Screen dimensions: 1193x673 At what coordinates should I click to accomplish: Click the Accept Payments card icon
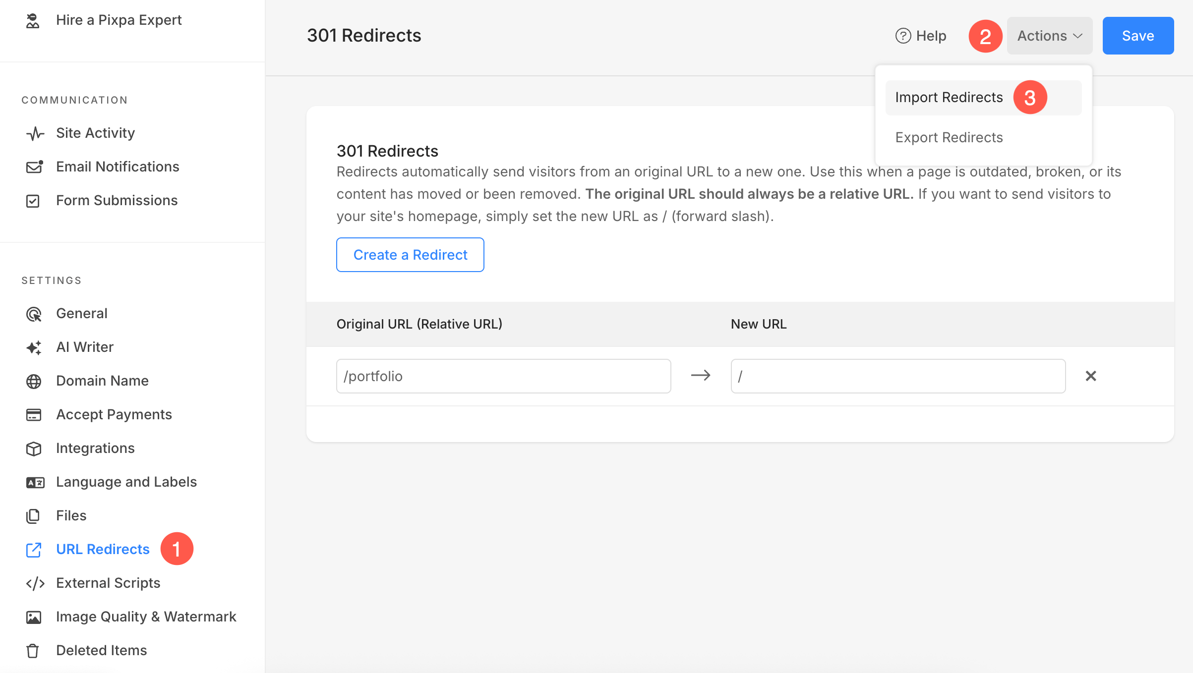pyautogui.click(x=34, y=415)
